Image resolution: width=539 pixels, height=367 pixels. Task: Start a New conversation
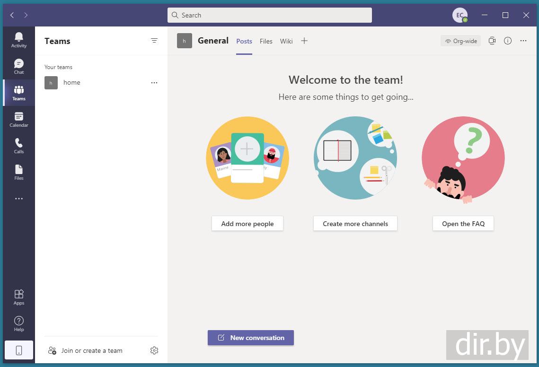251,338
